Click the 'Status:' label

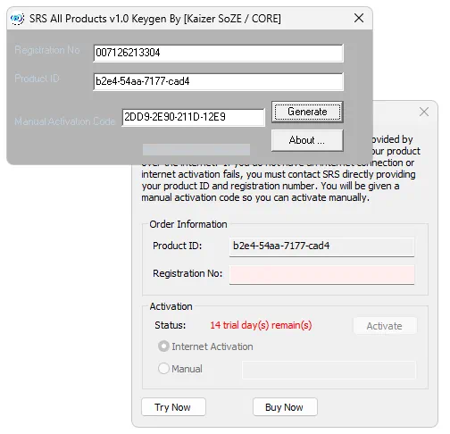click(170, 325)
